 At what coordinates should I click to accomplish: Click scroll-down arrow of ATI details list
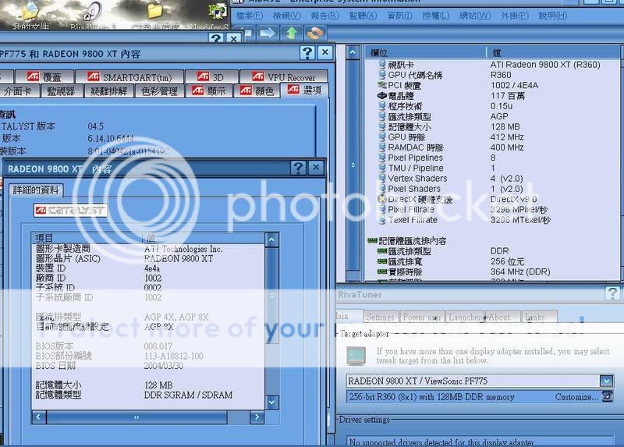click(271, 402)
